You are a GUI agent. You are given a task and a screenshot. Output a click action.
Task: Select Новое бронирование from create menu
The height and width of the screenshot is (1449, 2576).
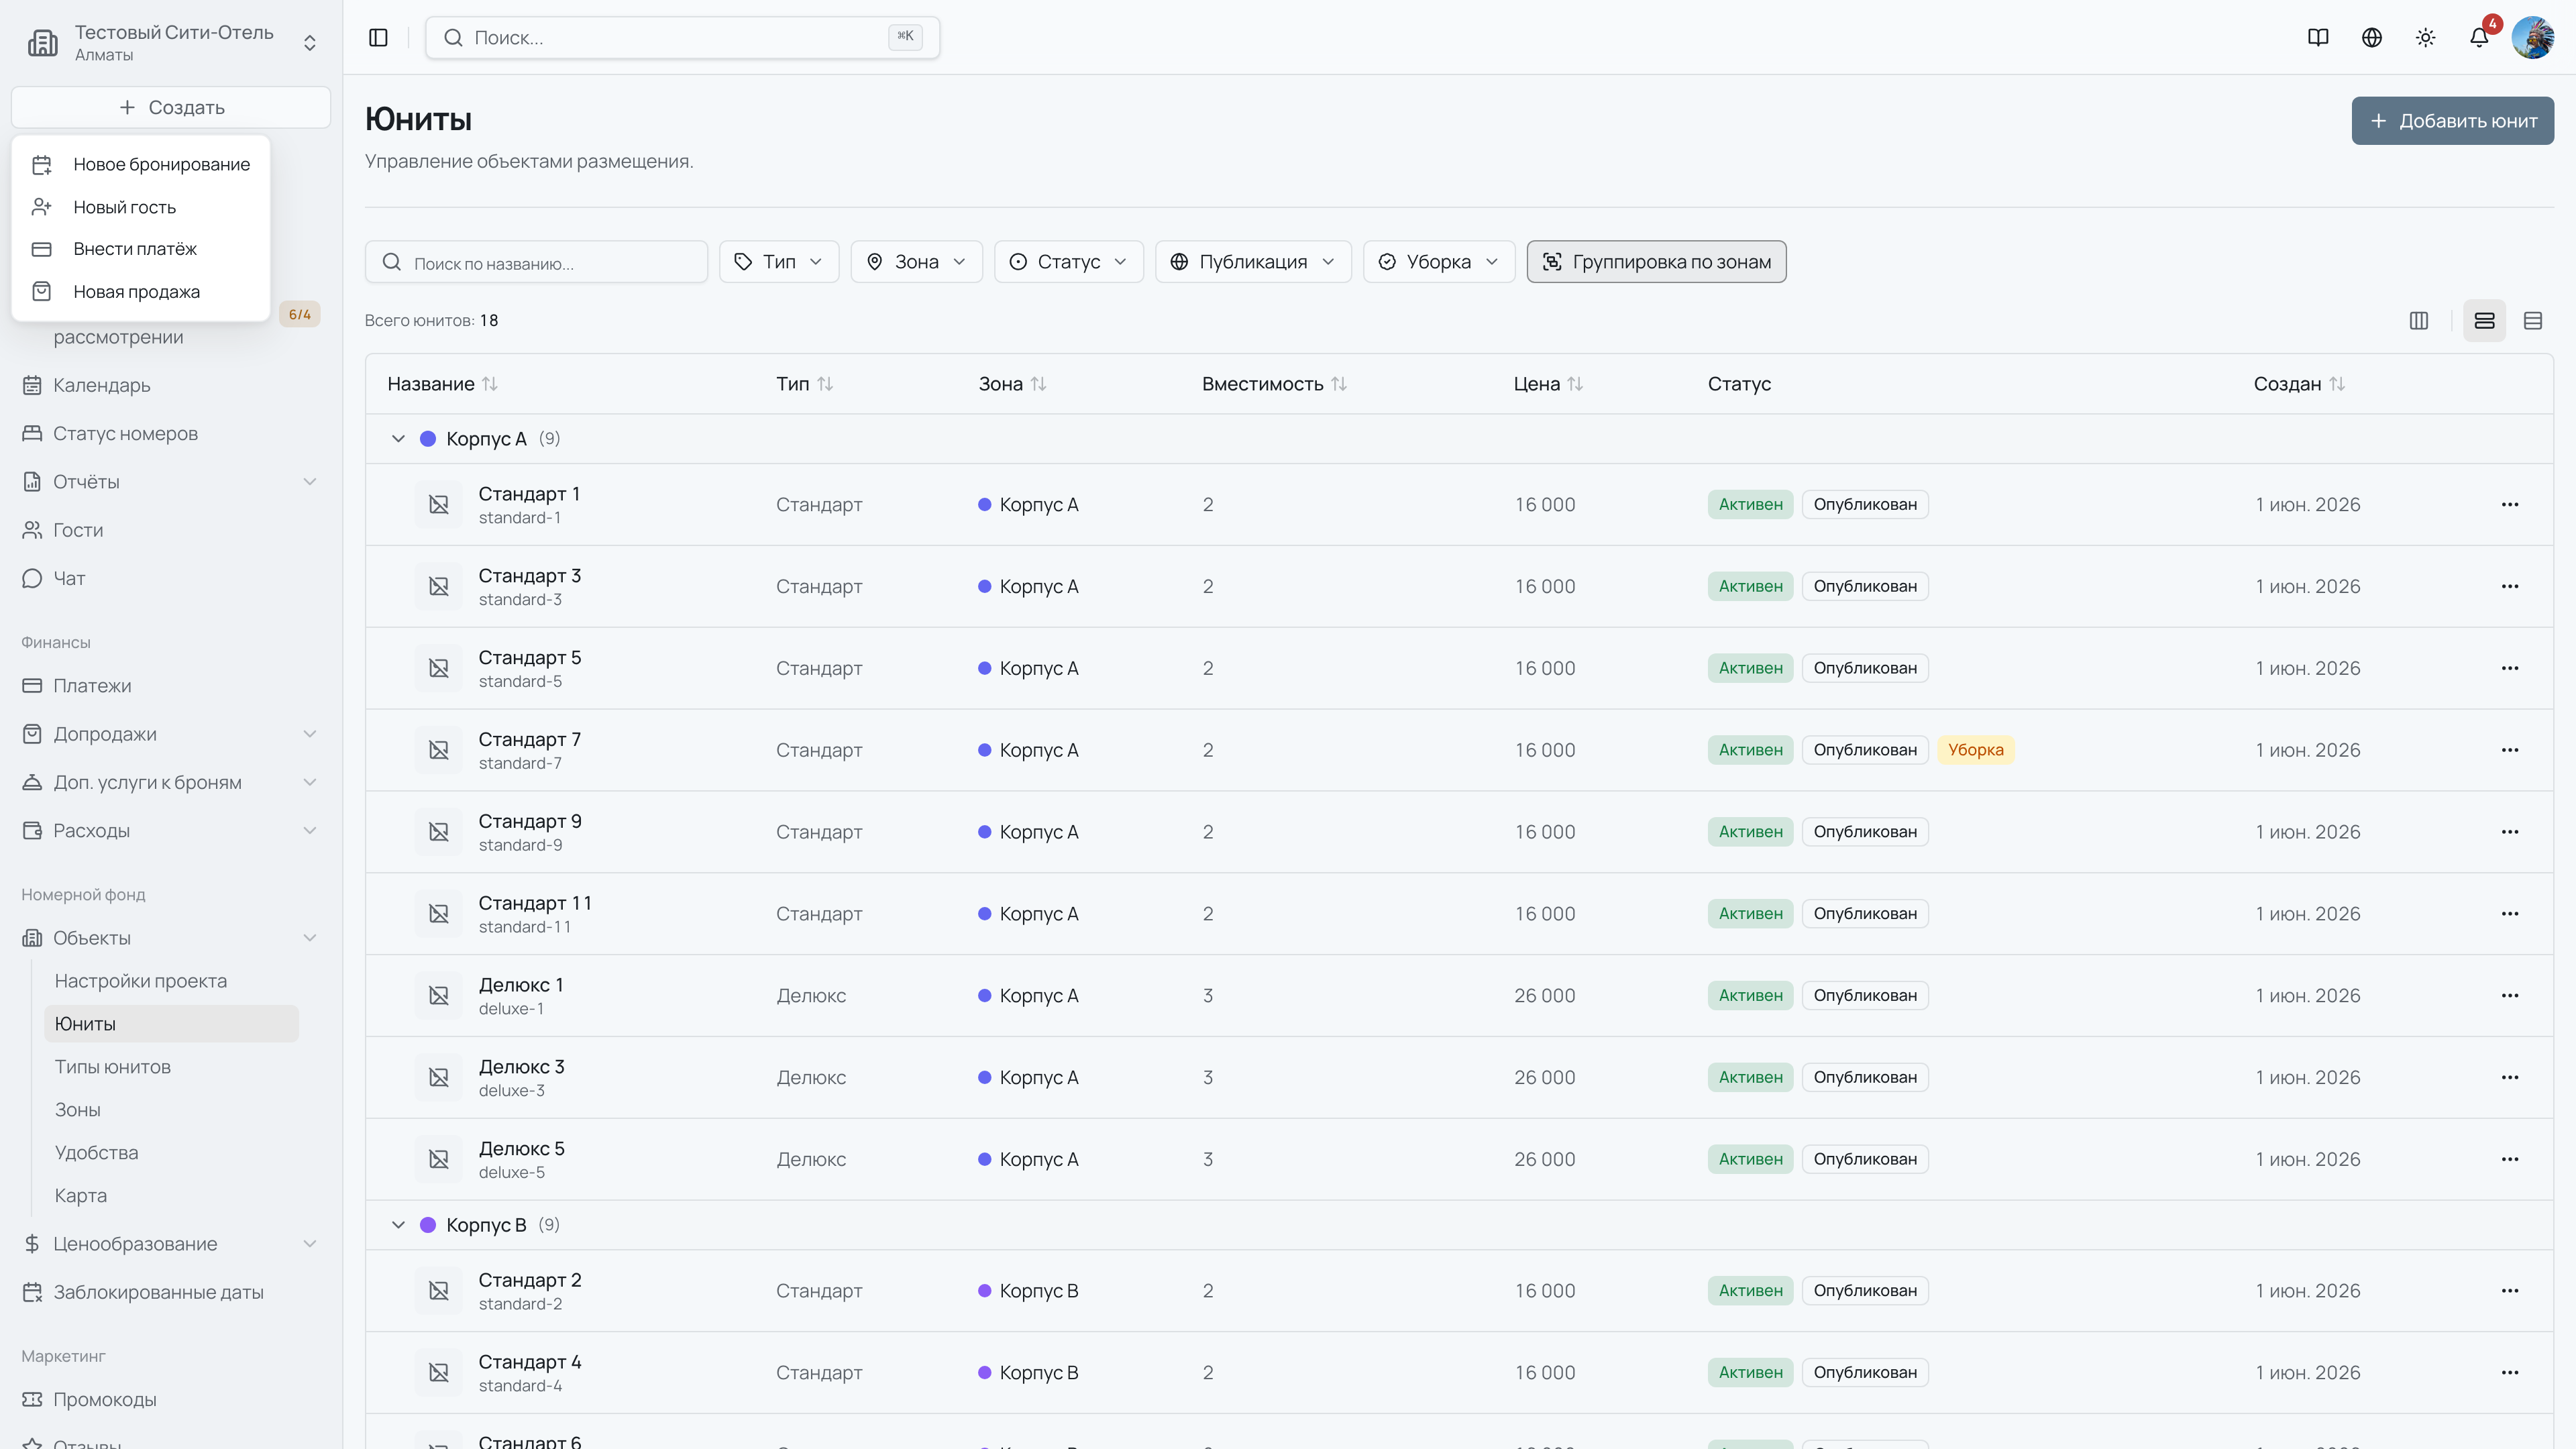coord(141,164)
